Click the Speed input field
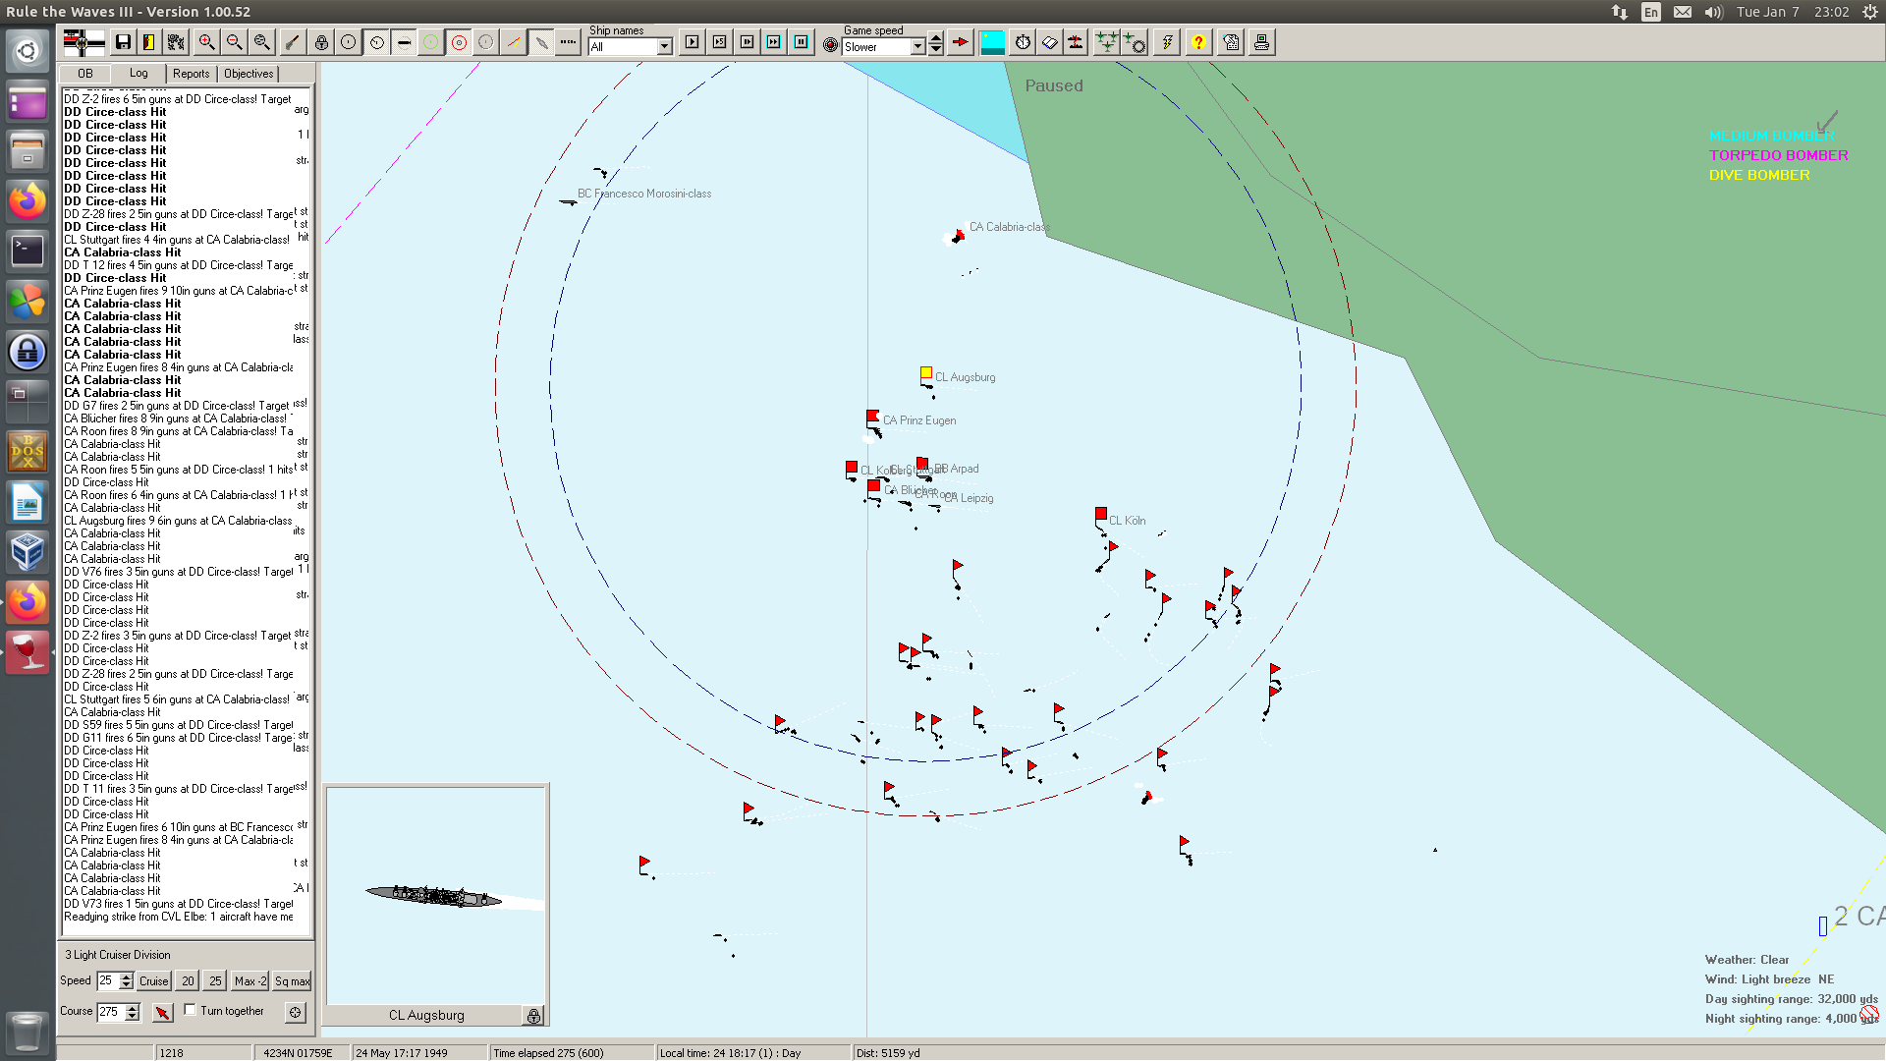The image size is (1886, 1061). (108, 980)
